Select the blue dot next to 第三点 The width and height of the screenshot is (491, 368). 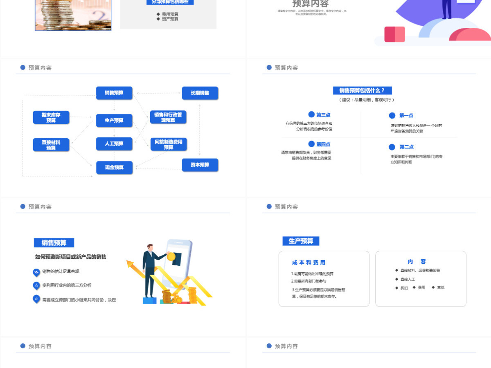coord(311,114)
